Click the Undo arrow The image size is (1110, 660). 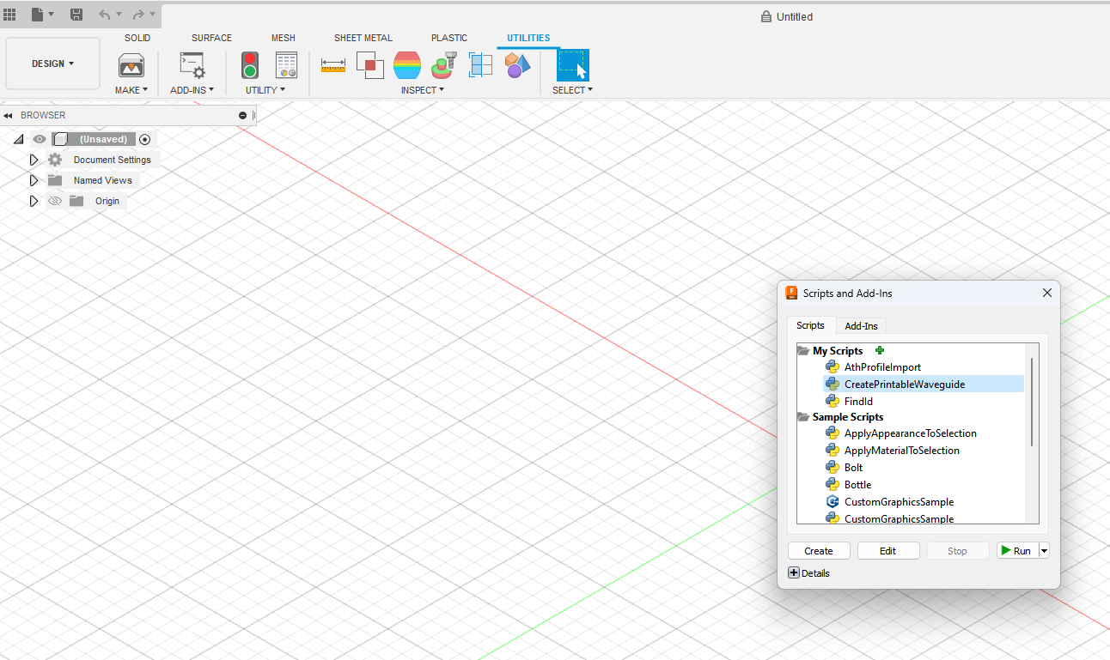(x=105, y=15)
